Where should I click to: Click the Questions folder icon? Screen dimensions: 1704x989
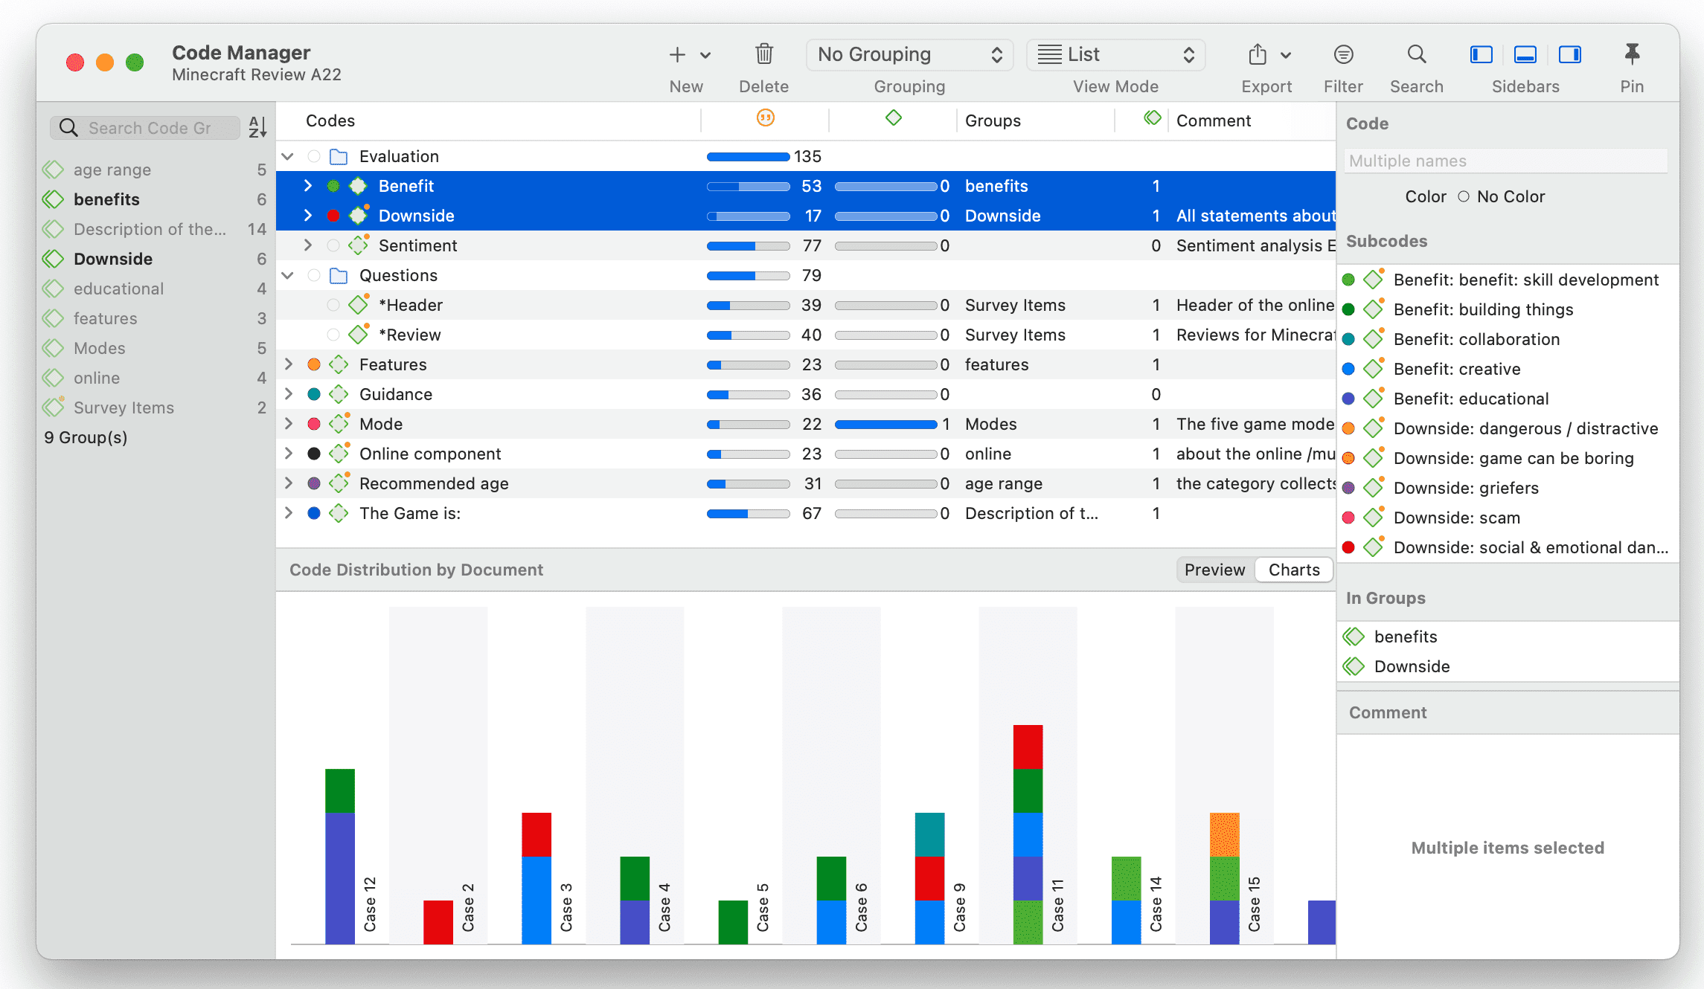click(339, 276)
